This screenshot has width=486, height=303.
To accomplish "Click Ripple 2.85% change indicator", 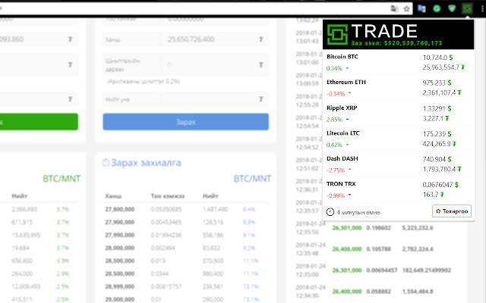I will click(x=337, y=120).
